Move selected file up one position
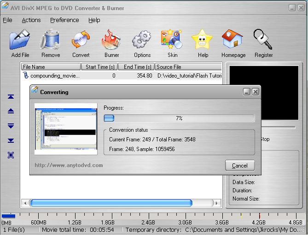308x235 pixels. (11, 111)
